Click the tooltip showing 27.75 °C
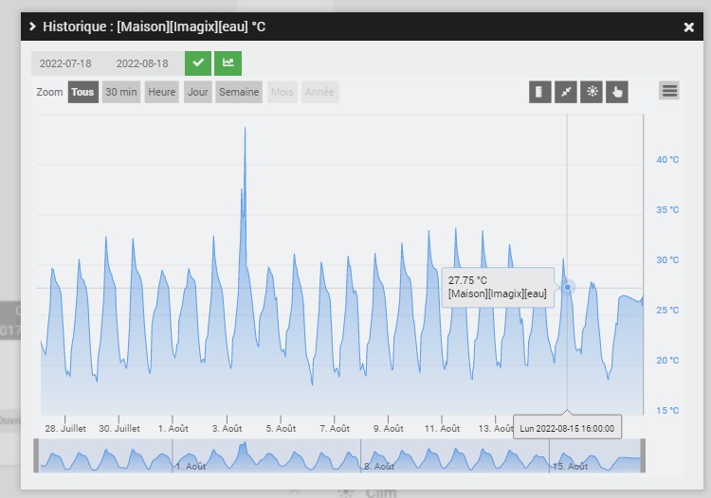711x498 pixels. pos(498,287)
